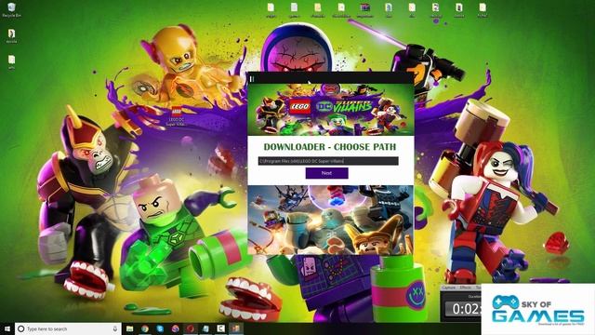
Task: Open the Windows Start menu
Action: point(7,328)
